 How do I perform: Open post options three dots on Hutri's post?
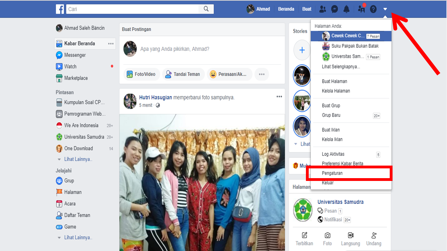(279, 97)
